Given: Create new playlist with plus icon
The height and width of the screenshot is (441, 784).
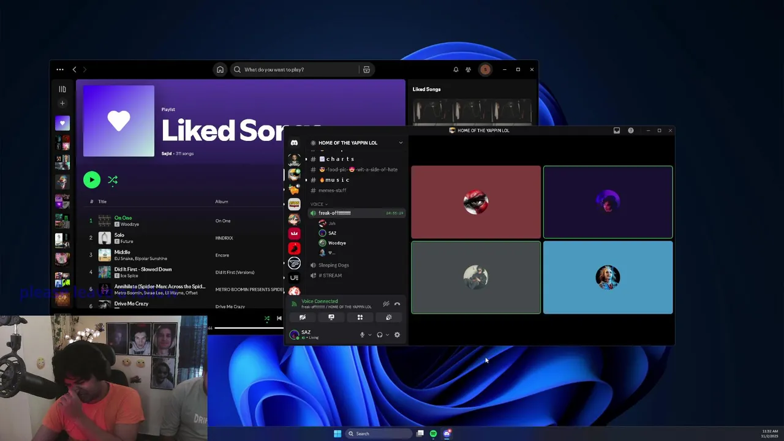Looking at the screenshot, I should [x=62, y=104].
